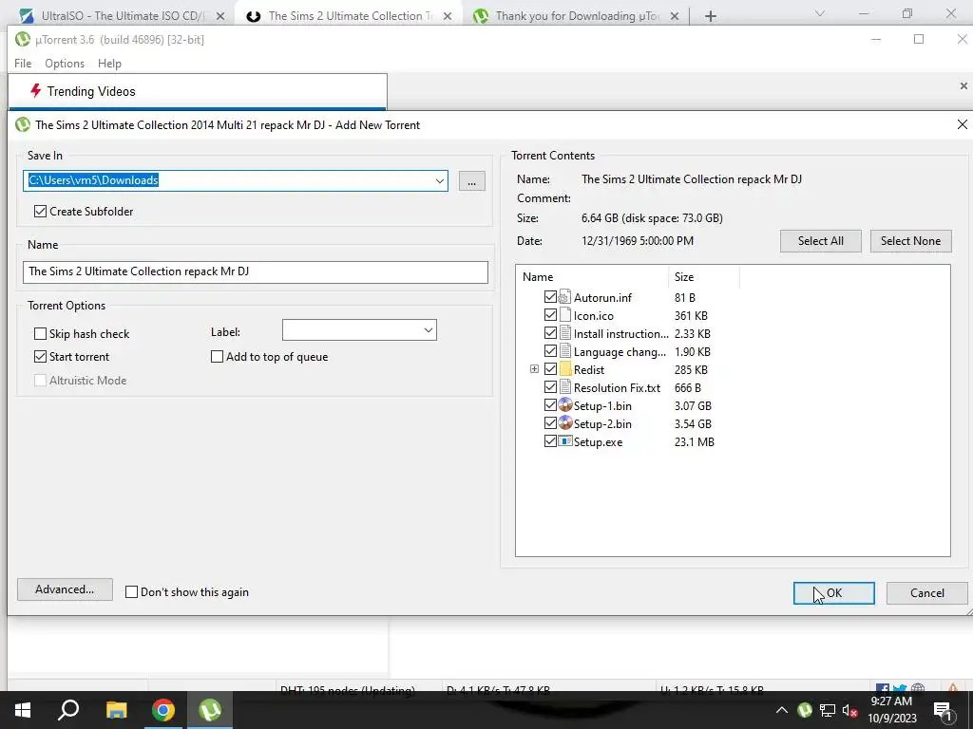Click the Setup-1.bin disc icon
The width and height of the screenshot is (973, 729).
point(564,404)
